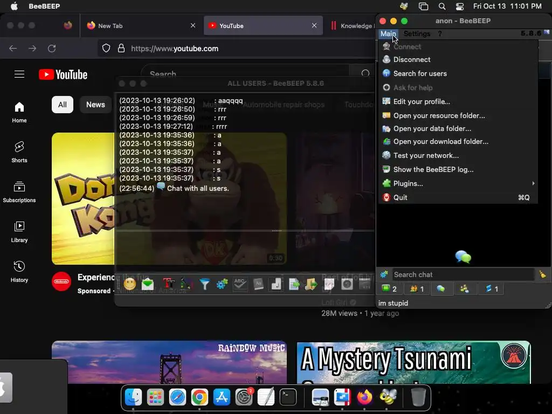
Task: Open Library in YouTube sidebar
Action: click(x=19, y=232)
